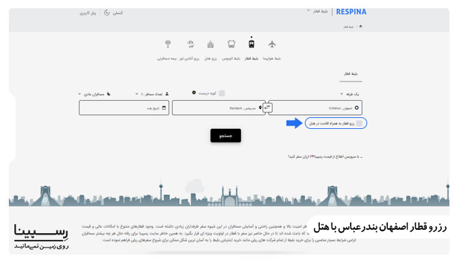This screenshot has width=459, height=264.
Task: Open the بلیط اتوبوس menu label
Action: (x=231, y=58)
